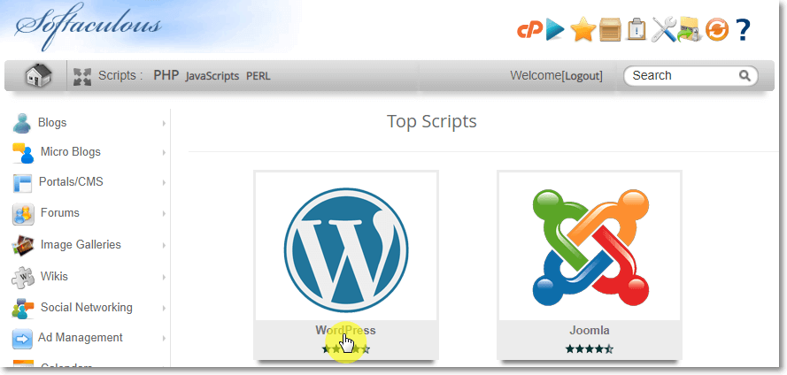
Task: Click the WordPress star rating
Action: pyautogui.click(x=346, y=349)
